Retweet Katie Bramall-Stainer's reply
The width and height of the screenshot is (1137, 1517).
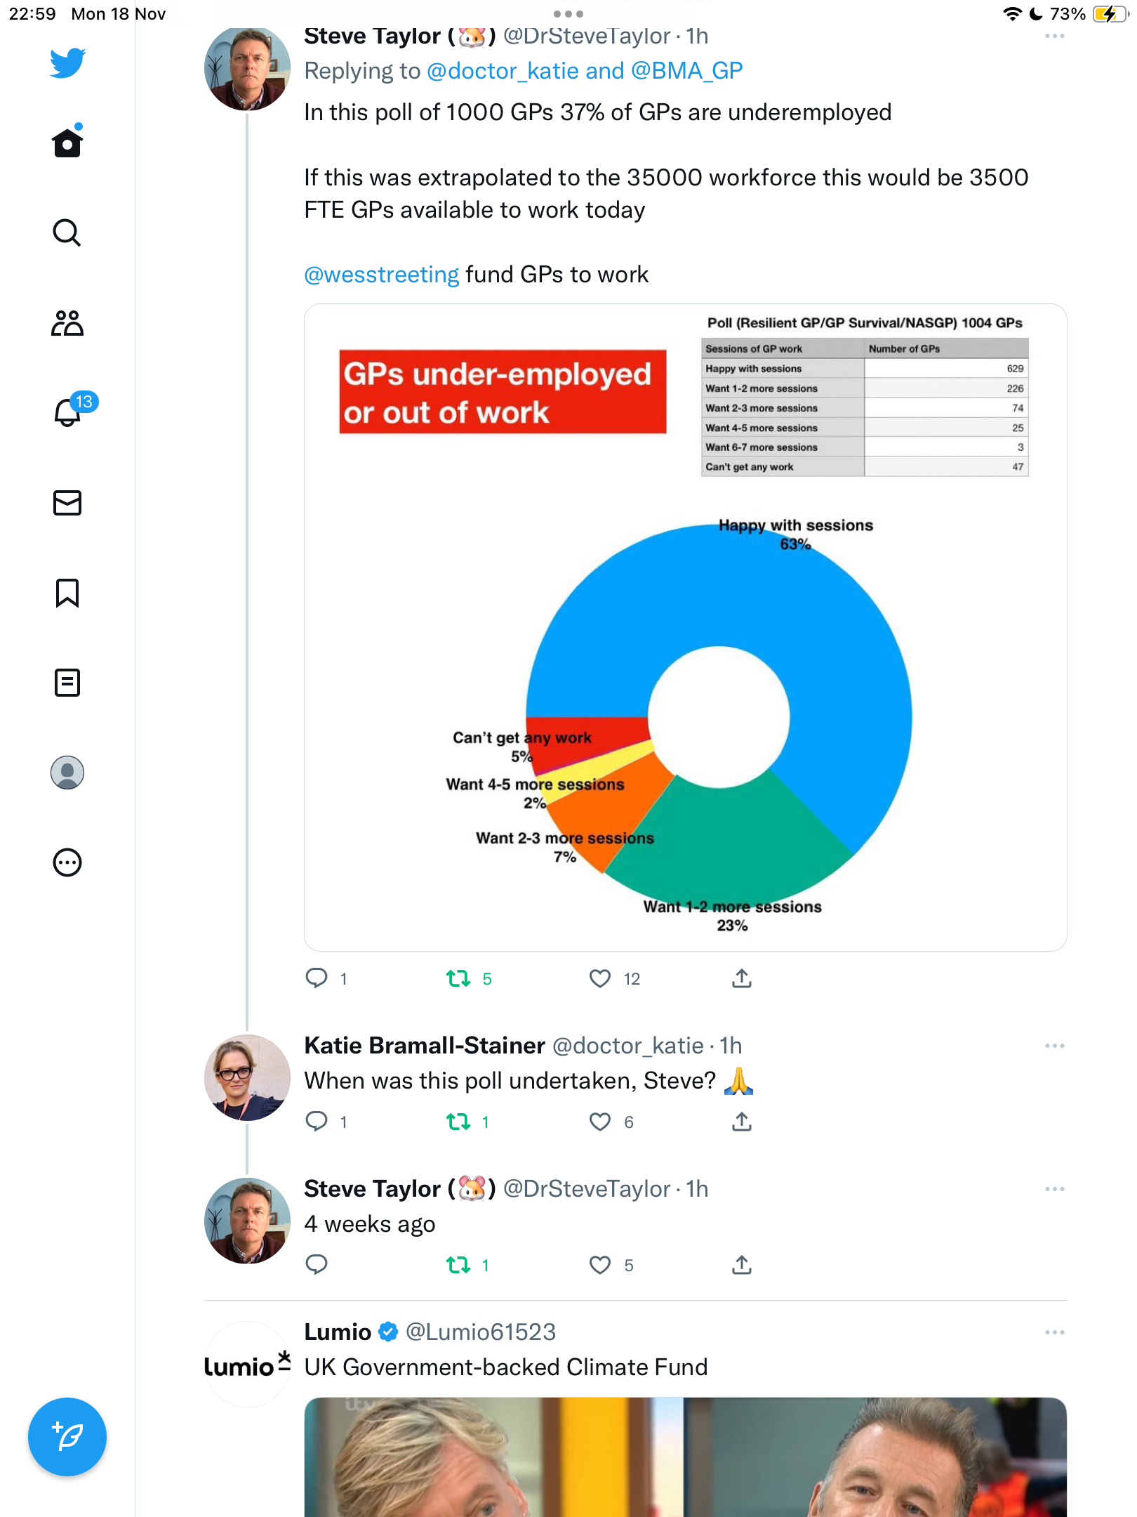458,1122
